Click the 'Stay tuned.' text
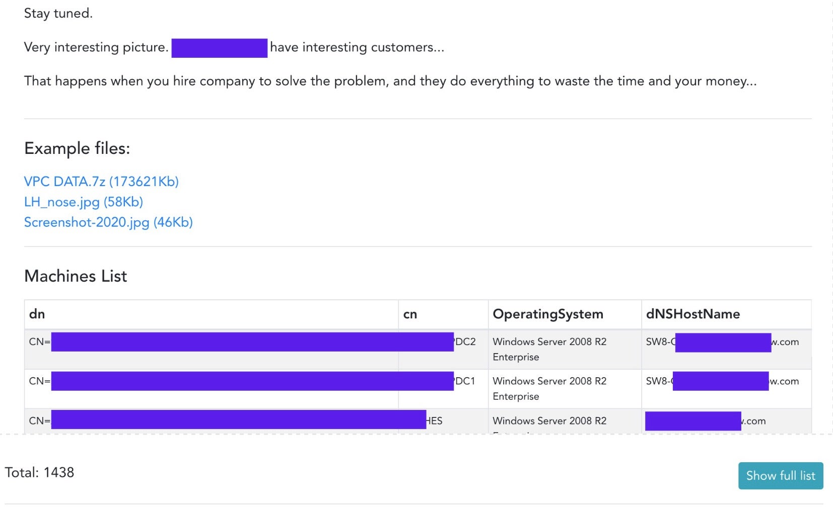833x509 pixels. (58, 14)
